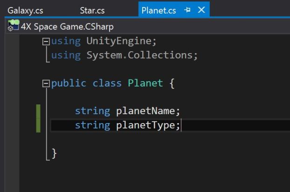Image resolution: width=290 pixels, height=192 pixels.
Task: Collapse the using directives block
Action: 46,41
